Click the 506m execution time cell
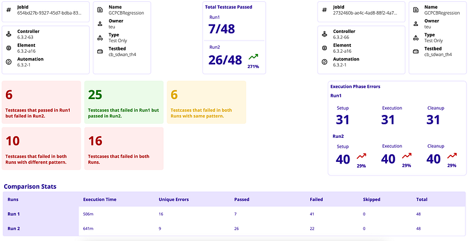 coord(89,214)
